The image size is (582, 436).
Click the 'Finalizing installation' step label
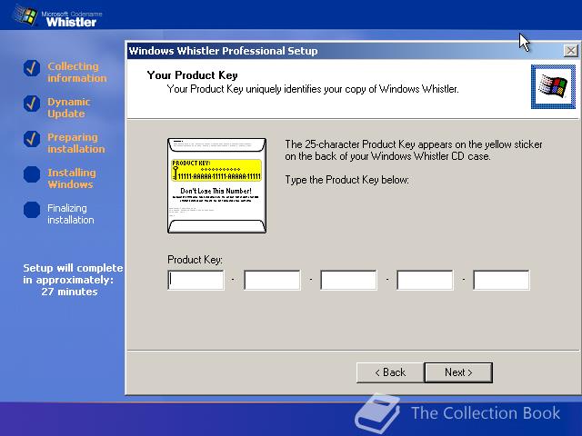71,214
